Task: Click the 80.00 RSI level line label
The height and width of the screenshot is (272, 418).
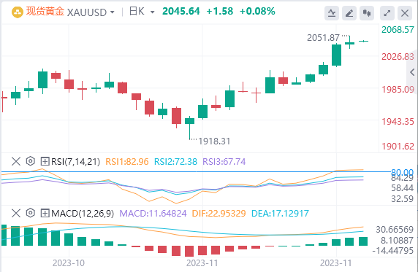Action: point(402,172)
